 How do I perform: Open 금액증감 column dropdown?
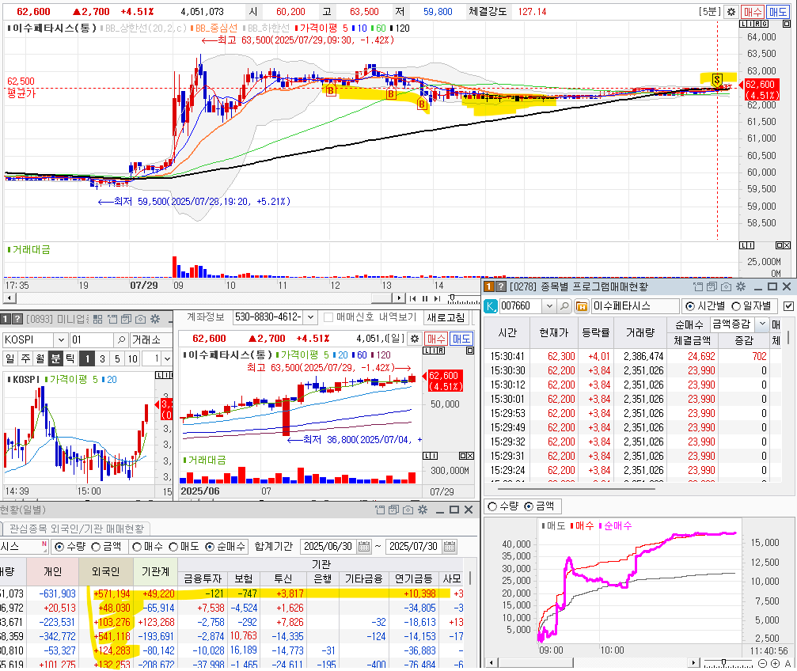(762, 324)
